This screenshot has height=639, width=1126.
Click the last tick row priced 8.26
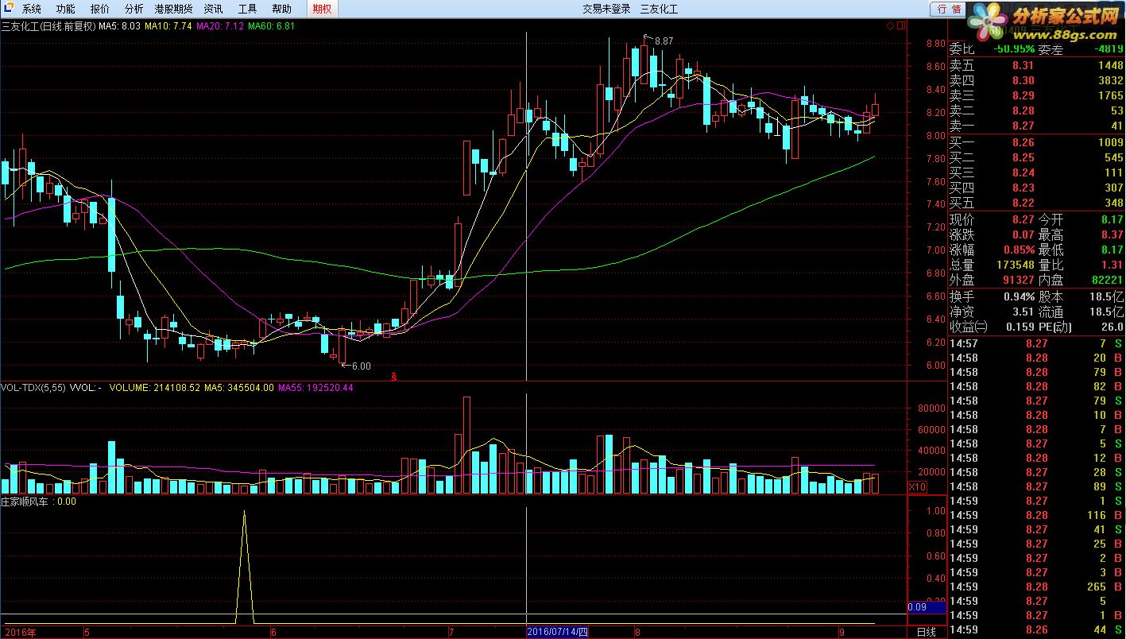pyautogui.click(x=1037, y=629)
